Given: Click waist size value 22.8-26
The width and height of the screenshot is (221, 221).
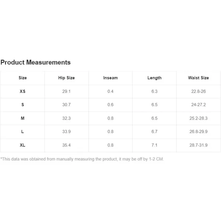Looking at the screenshot, I should [x=199, y=91].
